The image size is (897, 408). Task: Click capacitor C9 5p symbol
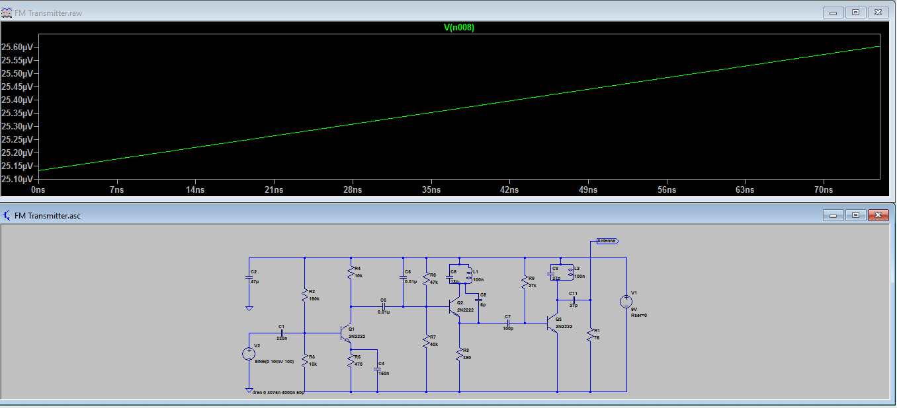click(478, 300)
